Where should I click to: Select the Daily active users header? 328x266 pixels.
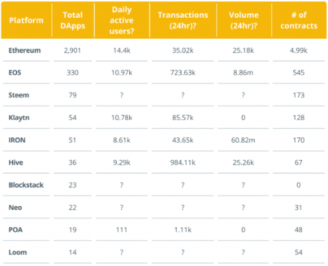(122, 20)
